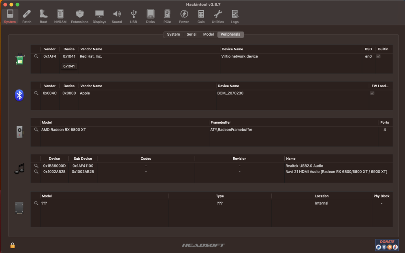Select the Virtio network device cell
405x253 pixels.
239,56
